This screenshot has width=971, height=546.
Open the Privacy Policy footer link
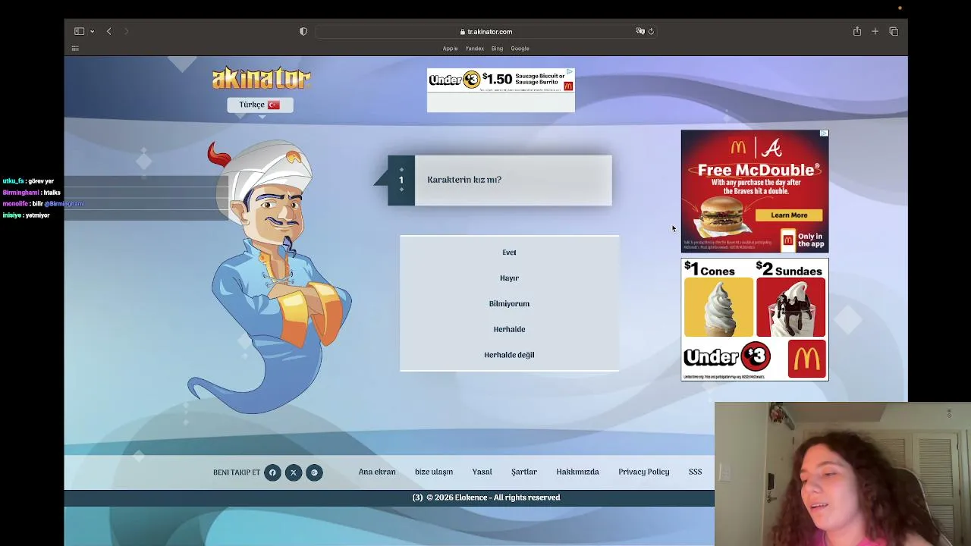[x=643, y=472]
